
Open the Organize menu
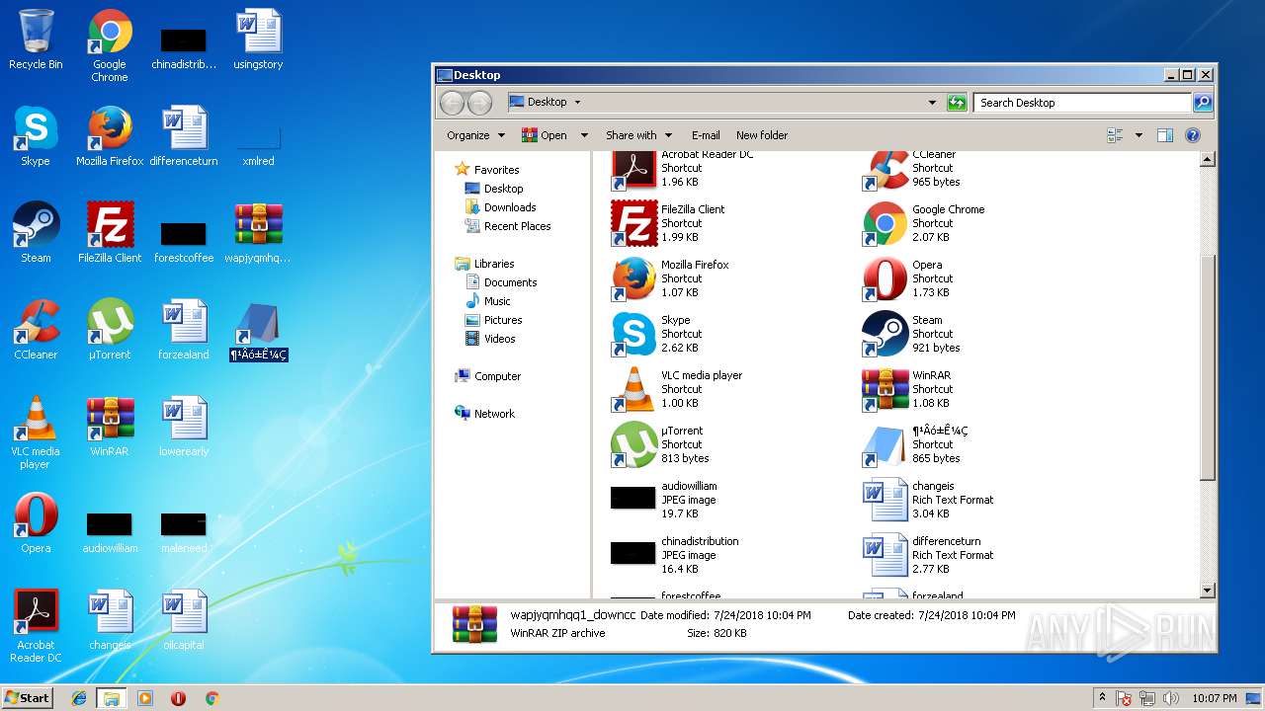(475, 135)
